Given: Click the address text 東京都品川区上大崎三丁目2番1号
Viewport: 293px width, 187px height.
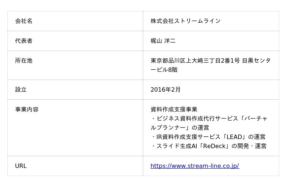Looking at the screenshot, I should (x=195, y=60).
